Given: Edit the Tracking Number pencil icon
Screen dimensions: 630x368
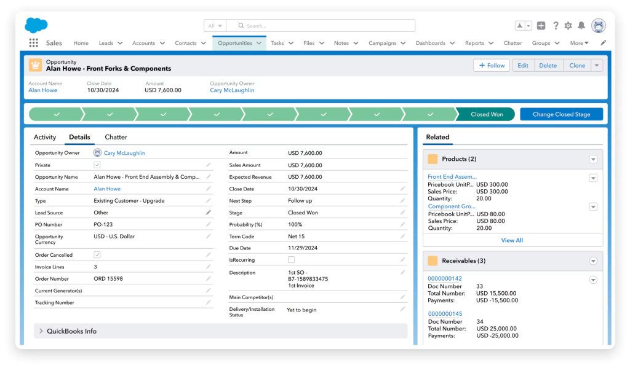Looking at the screenshot, I should (208, 303).
